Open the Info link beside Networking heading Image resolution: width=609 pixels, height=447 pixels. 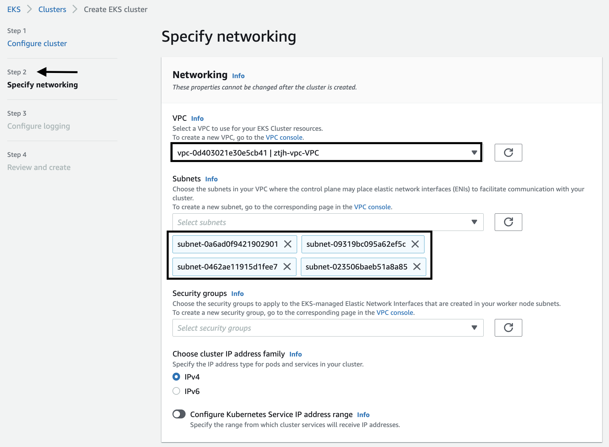tap(238, 76)
